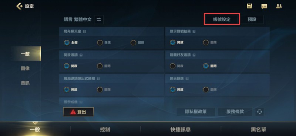Show help for 聊天篩選 setting
Image resolution: width=296 pixels, height=136 pixels.
click(x=187, y=79)
